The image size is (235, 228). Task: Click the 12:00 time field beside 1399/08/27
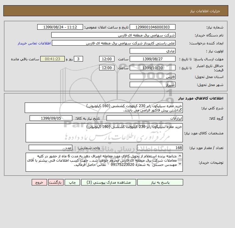coord(107,59)
